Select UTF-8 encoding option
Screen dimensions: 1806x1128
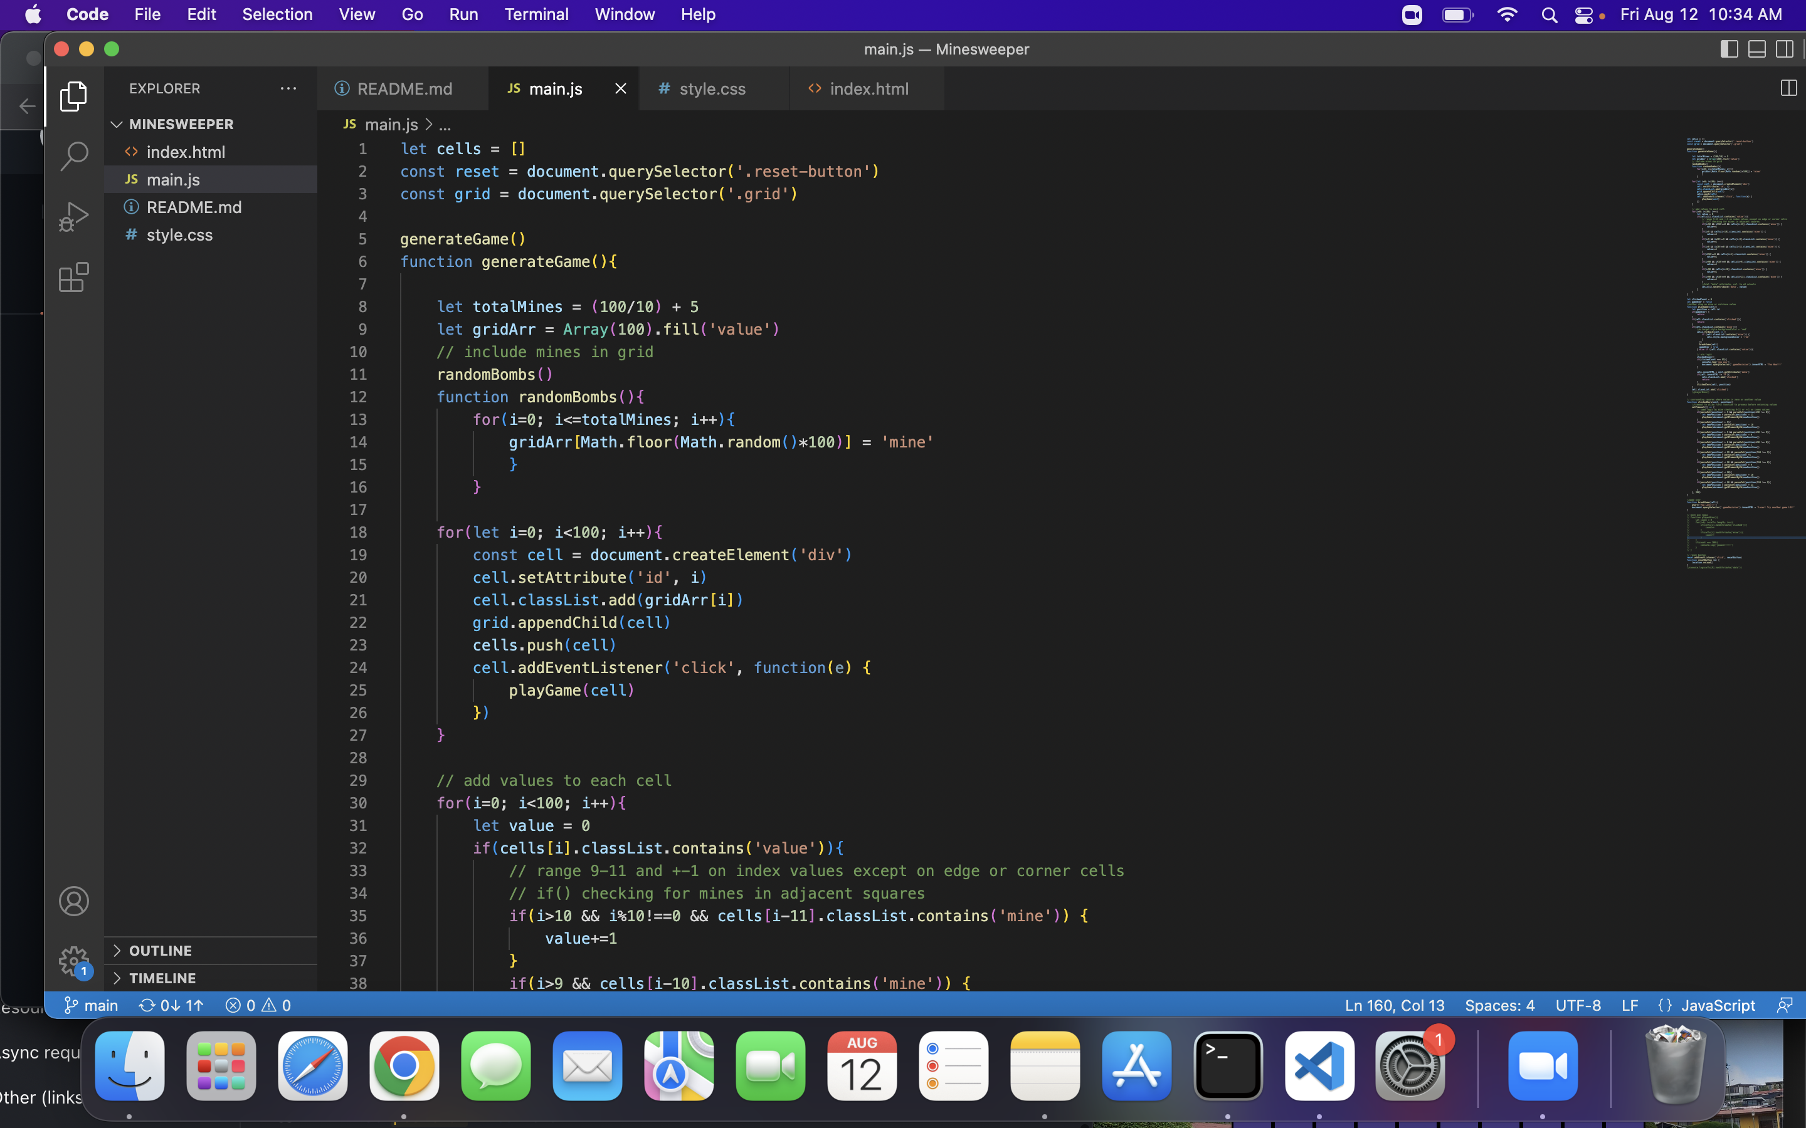tap(1578, 1005)
